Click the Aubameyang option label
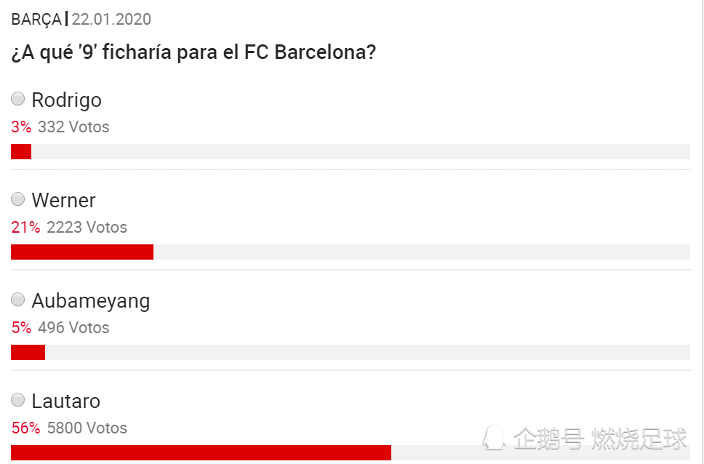Image resolution: width=704 pixels, height=464 pixels. [x=91, y=301]
